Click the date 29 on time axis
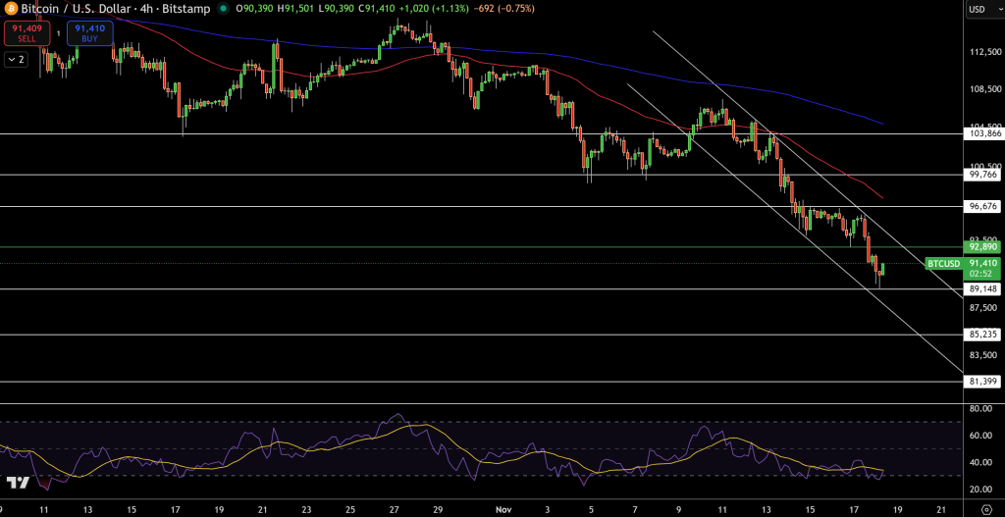 (437, 509)
